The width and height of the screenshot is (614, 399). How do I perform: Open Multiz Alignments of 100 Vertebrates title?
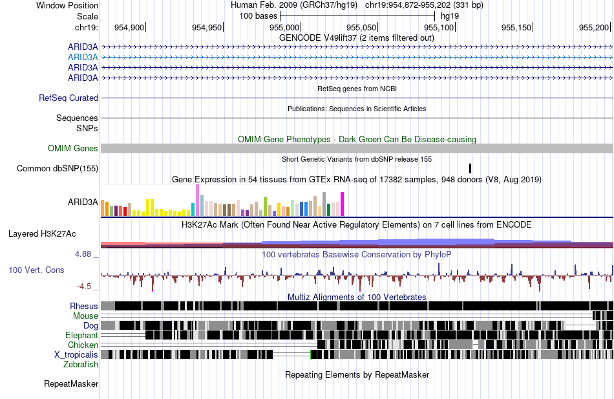[357, 297]
